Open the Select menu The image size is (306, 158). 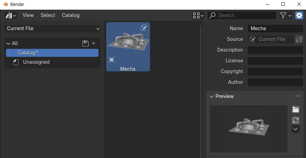[48, 15]
